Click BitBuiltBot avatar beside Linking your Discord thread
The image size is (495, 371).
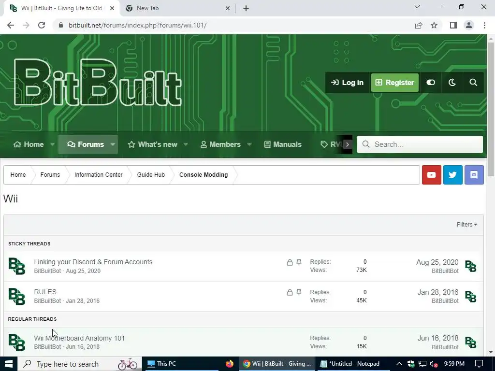click(17, 266)
